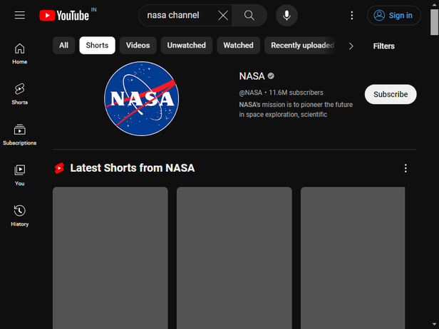Viewport: 439px width, 329px height.
Task: Select the All filter chip
Action: coord(63,46)
